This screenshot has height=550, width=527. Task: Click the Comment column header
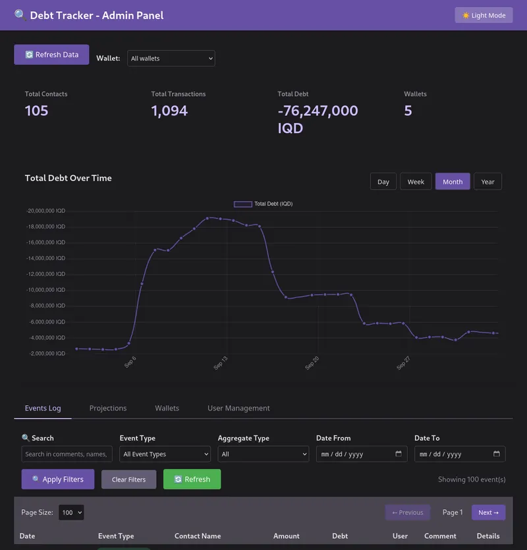440,536
